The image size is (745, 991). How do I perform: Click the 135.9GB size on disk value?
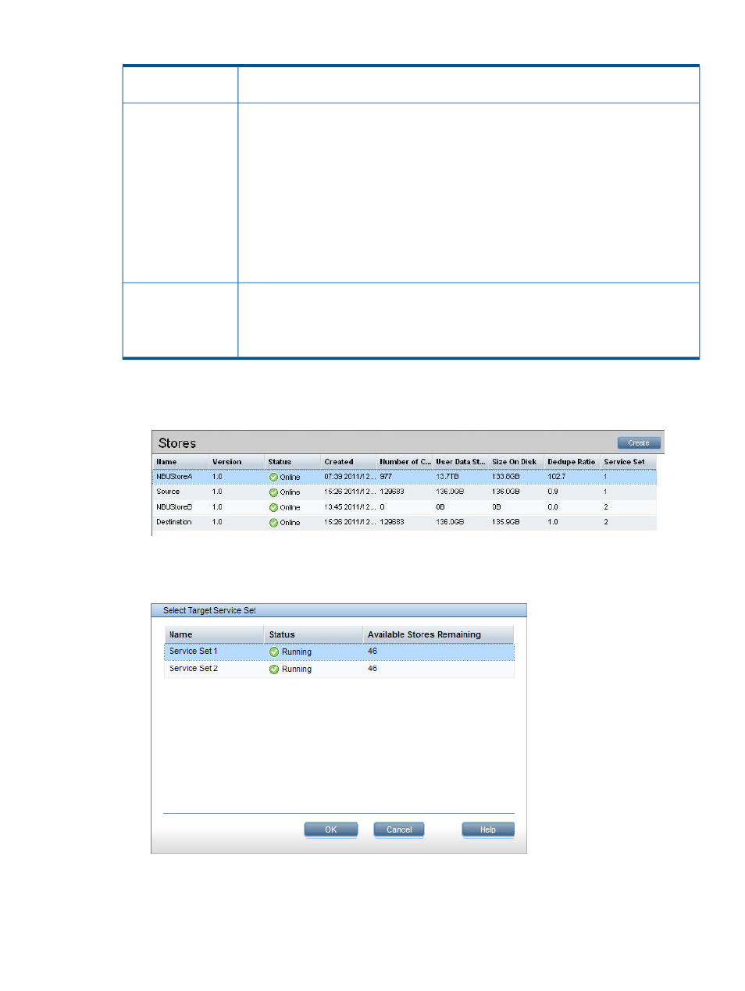click(506, 522)
